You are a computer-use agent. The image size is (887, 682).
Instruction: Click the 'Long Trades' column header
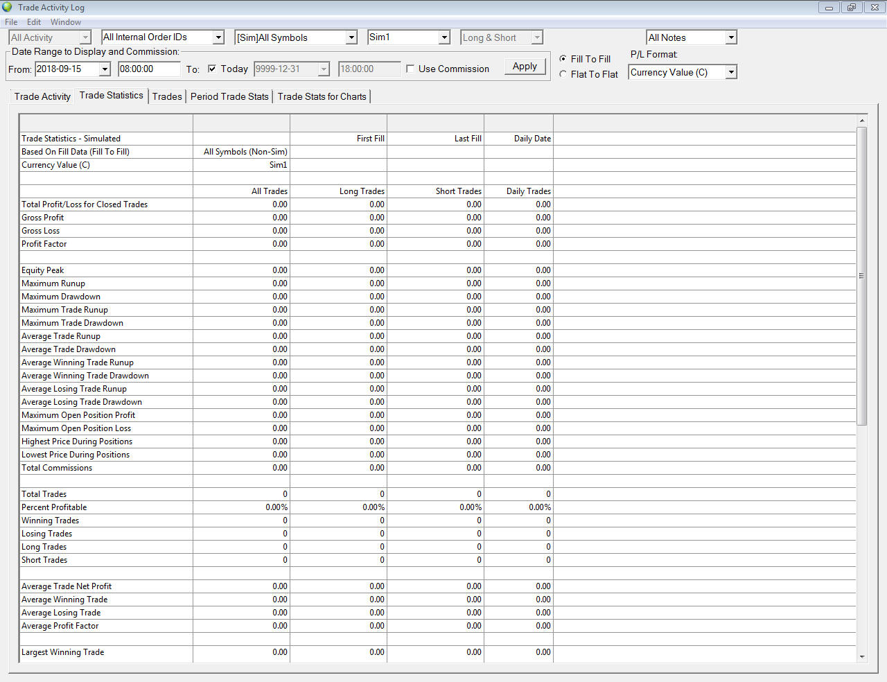(x=362, y=191)
